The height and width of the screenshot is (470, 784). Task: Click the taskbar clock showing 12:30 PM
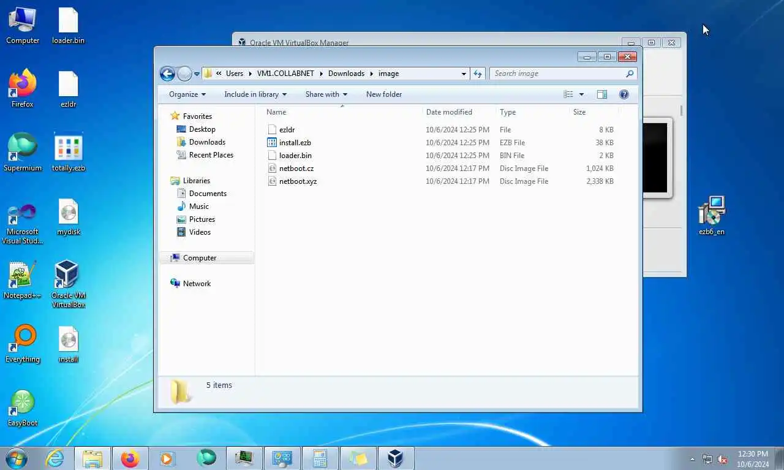click(753, 459)
